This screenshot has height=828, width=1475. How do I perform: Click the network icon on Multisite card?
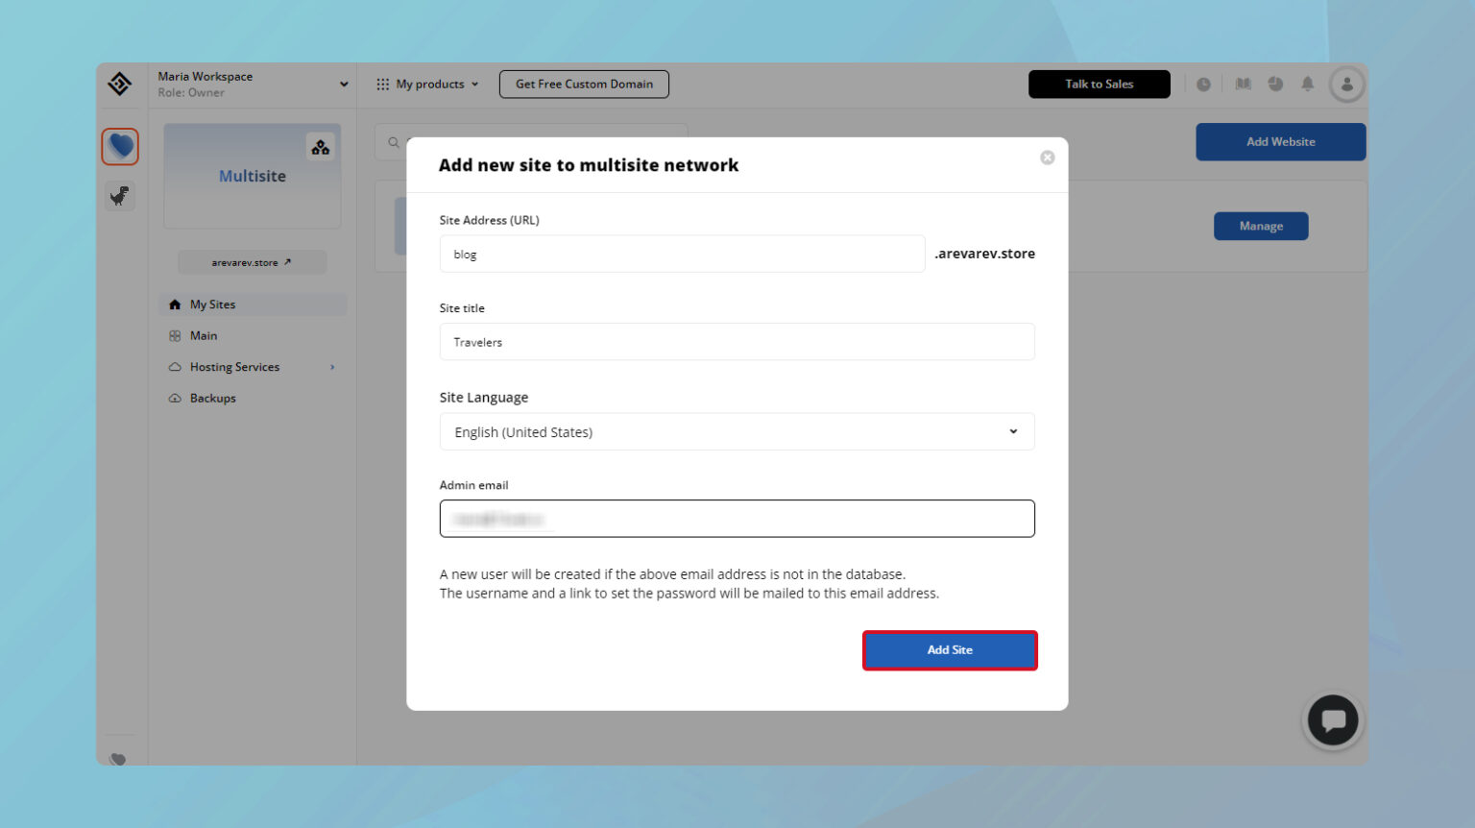[320, 146]
